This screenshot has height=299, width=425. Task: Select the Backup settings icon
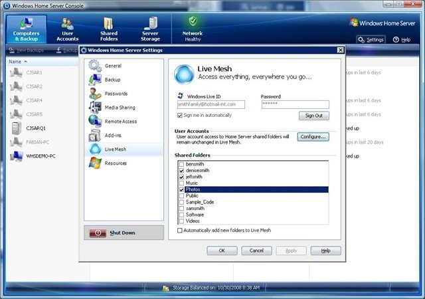(x=95, y=80)
